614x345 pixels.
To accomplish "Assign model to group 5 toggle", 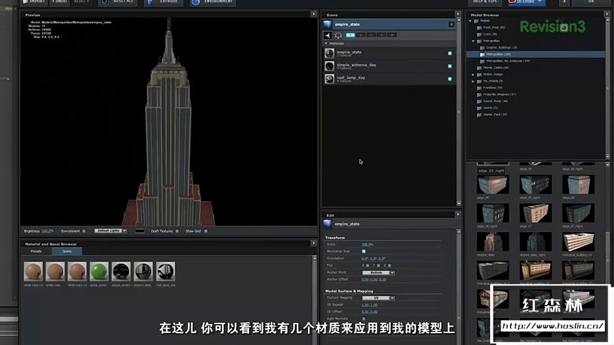I will point(392,35).
